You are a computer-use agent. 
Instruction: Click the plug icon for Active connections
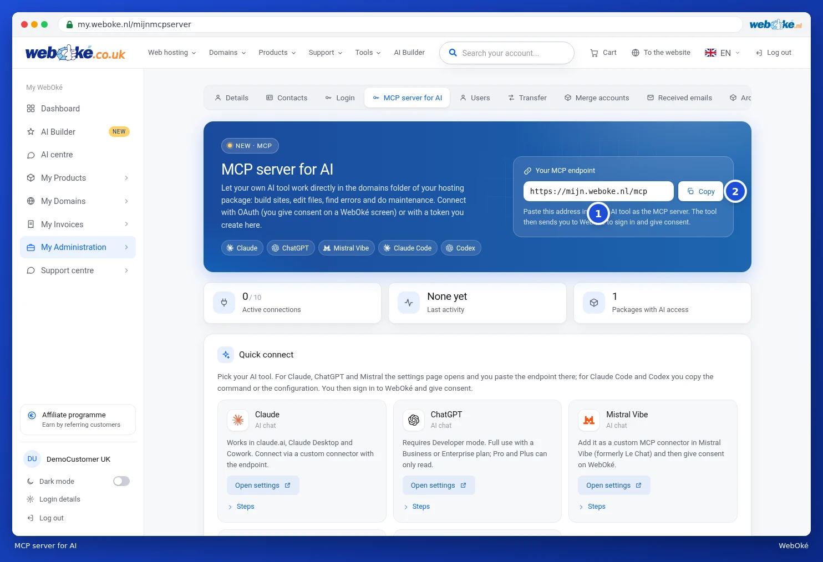tap(224, 303)
